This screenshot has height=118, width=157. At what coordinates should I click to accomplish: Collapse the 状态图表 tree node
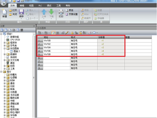[x=5, y=49]
